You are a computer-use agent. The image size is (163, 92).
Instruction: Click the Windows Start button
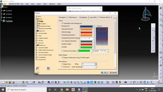coord(3,90)
